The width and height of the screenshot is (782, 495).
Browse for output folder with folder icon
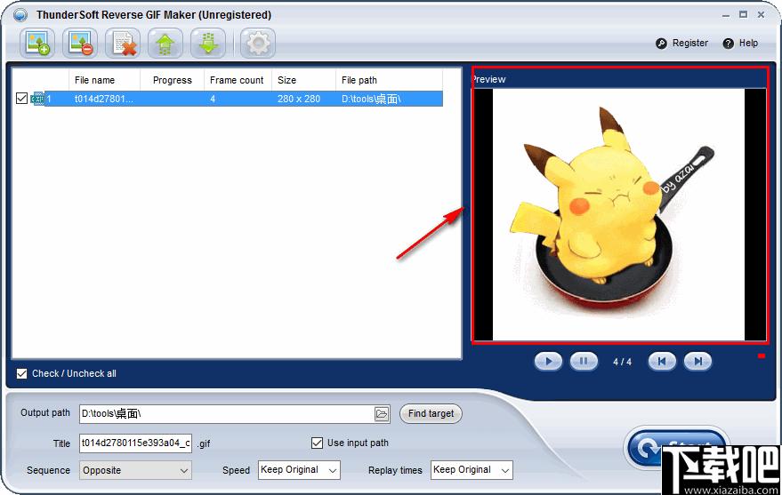pos(382,414)
